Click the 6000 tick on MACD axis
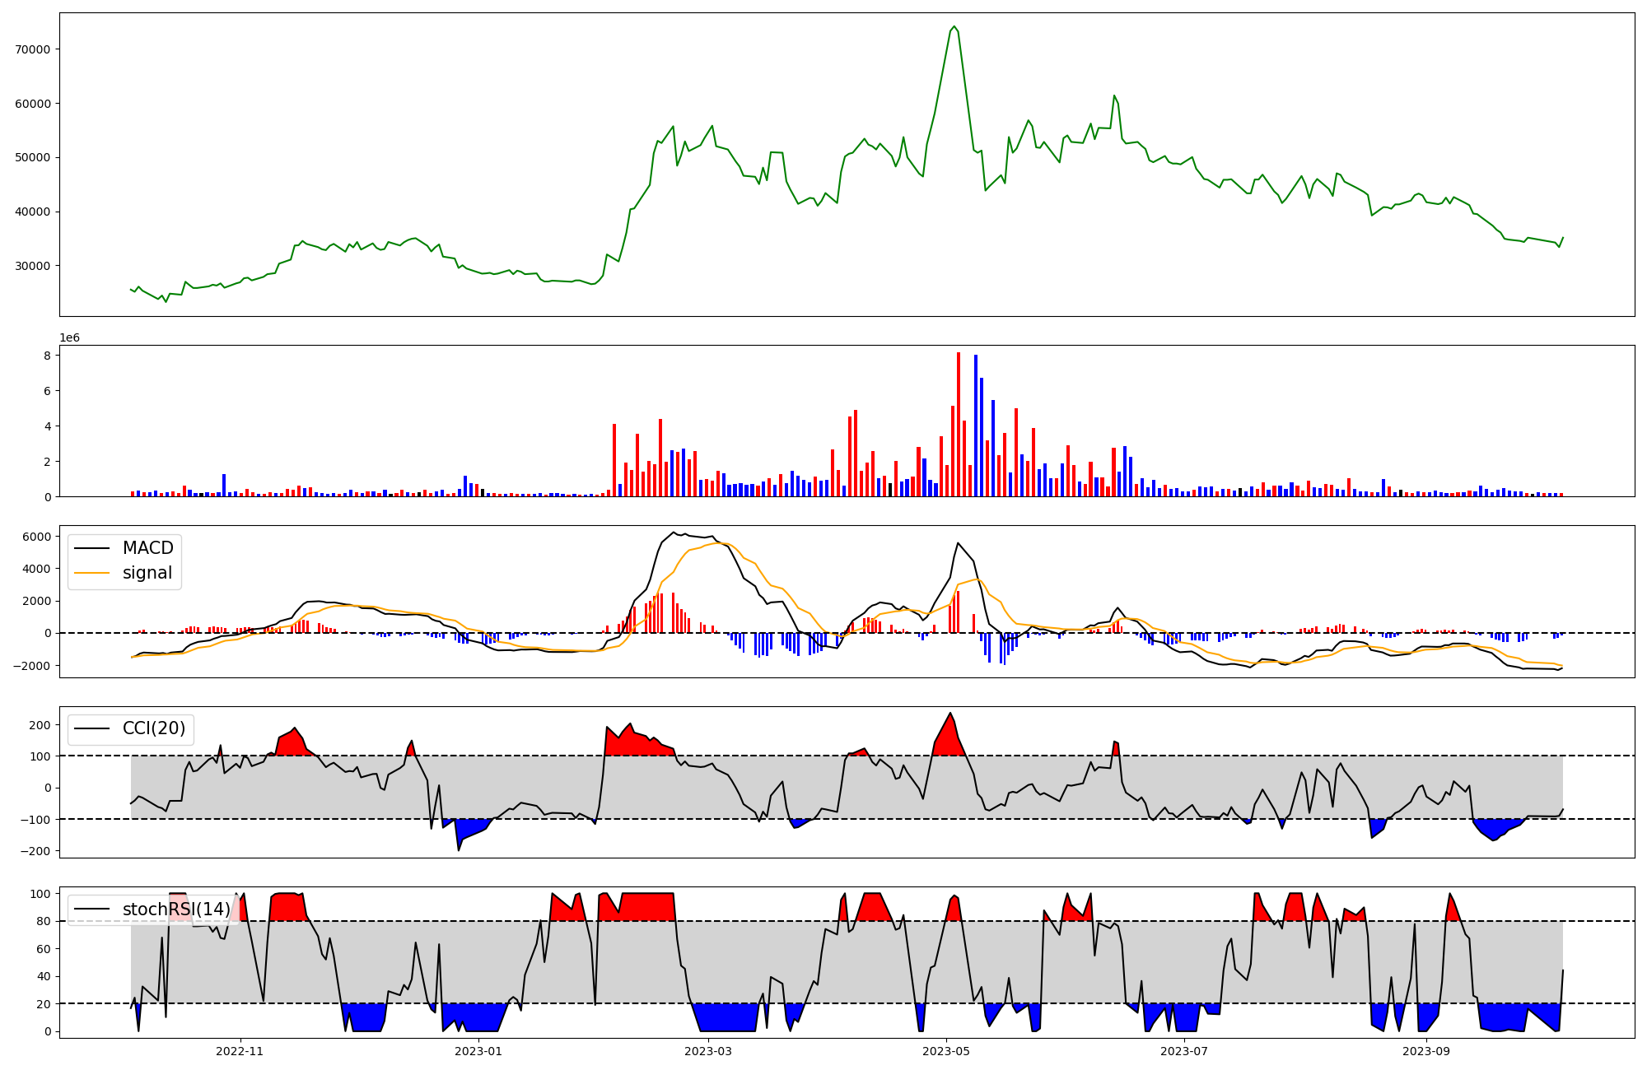Viewport: 1647px width, 1070px height. point(37,537)
